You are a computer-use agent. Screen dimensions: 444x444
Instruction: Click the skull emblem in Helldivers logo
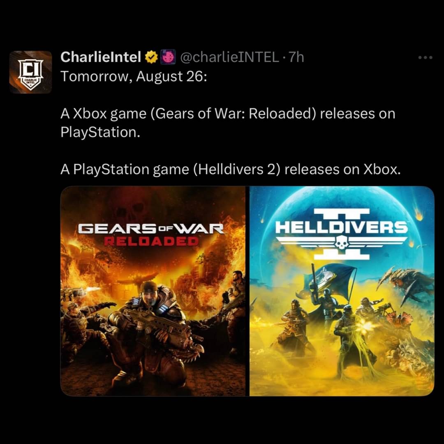tap(342, 243)
